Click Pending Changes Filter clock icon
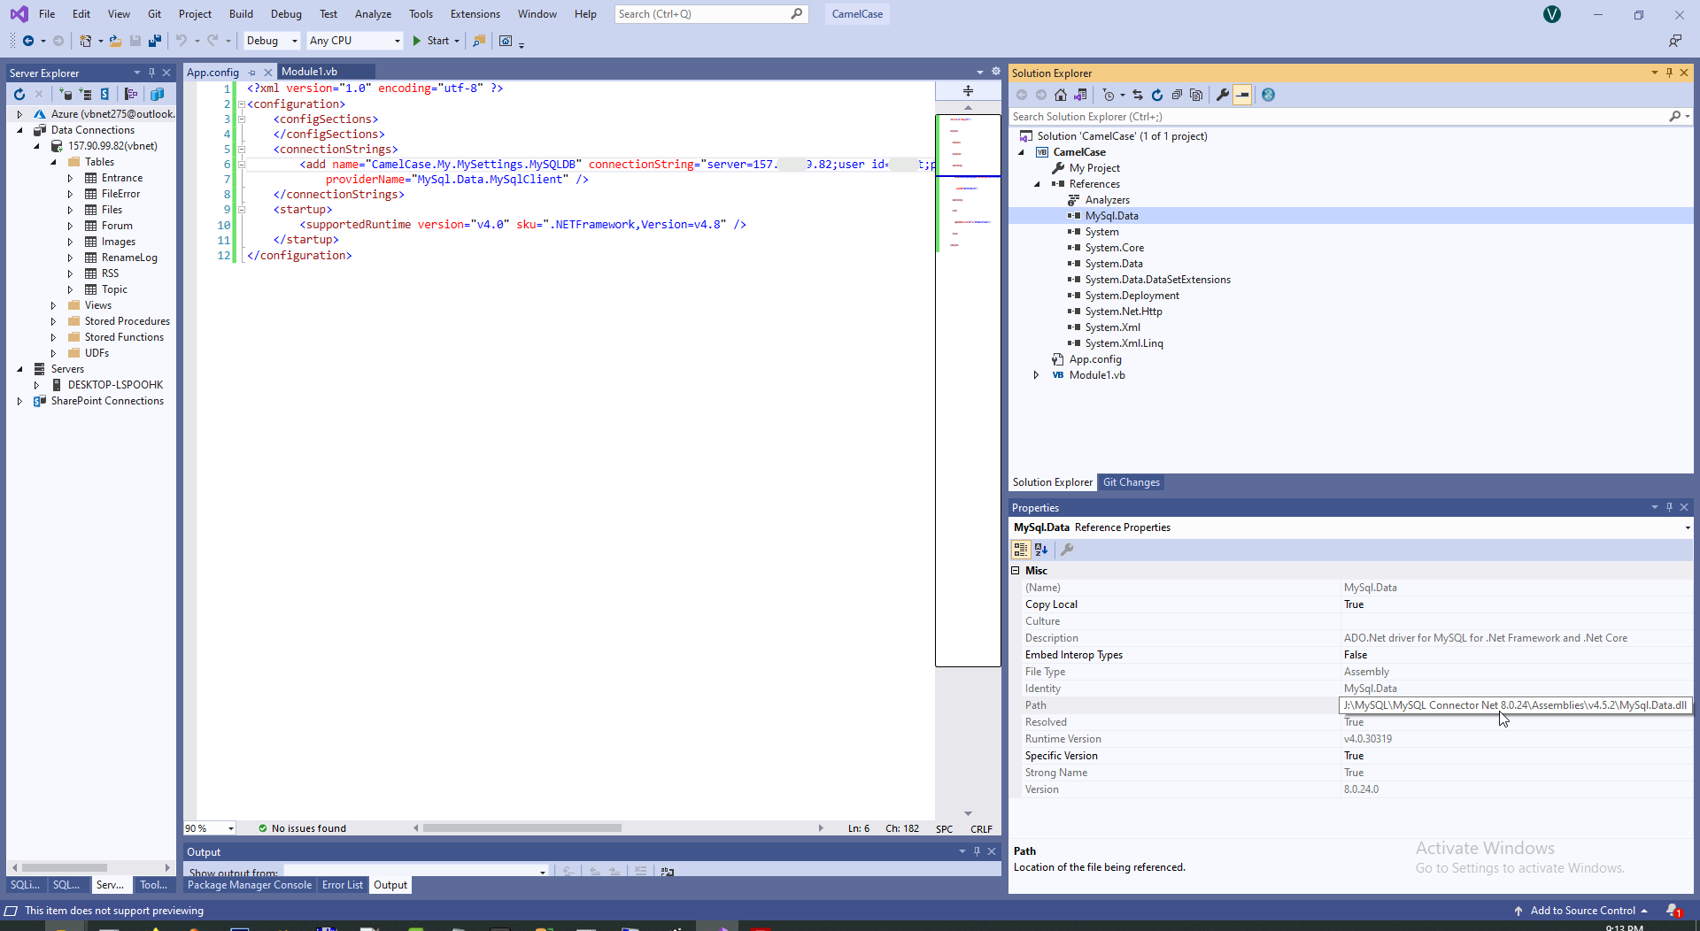Image resolution: width=1700 pixels, height=931 pixels. [1109, 95]
